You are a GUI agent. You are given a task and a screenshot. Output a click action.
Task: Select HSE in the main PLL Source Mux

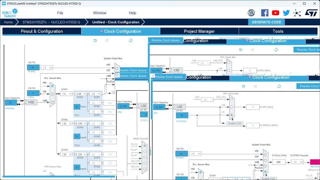pos(52,102)
